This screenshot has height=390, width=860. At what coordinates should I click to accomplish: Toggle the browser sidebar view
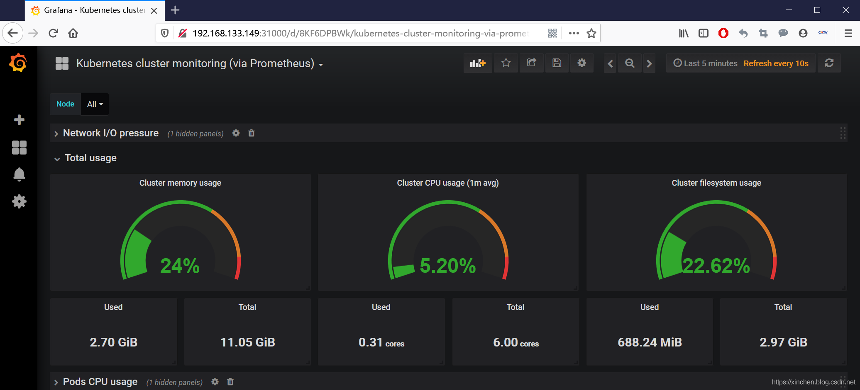pyautogui.click(x=704, y=33)
